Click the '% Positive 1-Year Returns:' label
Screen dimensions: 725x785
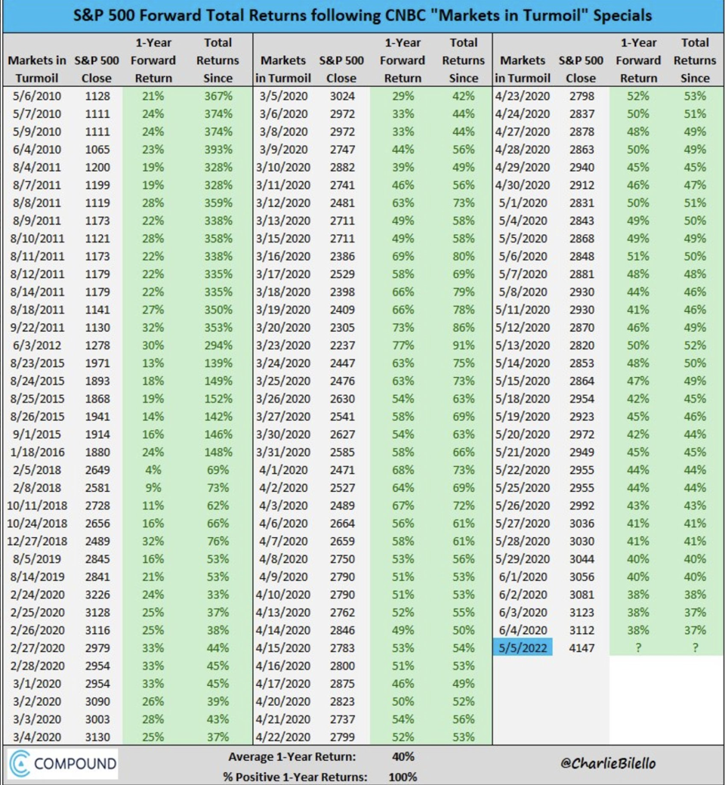click(x=295, y=777)
